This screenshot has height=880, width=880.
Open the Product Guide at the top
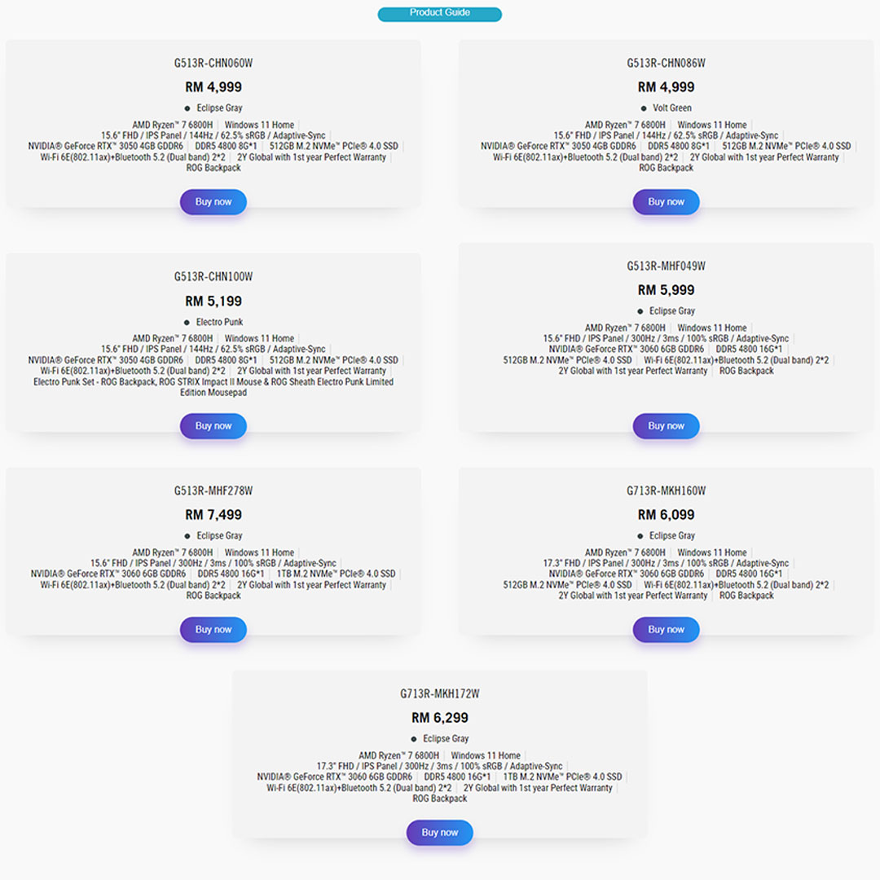(439, 13)
